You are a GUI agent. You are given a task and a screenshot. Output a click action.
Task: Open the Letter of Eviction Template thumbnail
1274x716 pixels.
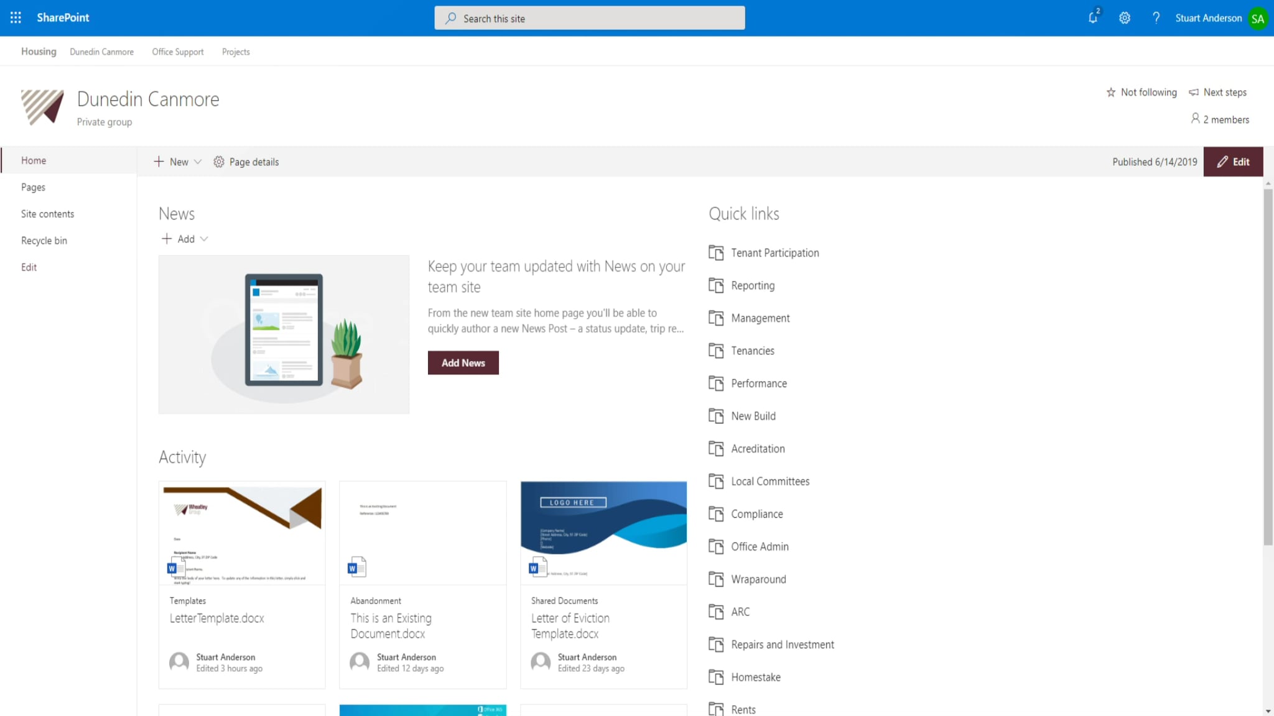pyautogui.click(x=603, y=532)
